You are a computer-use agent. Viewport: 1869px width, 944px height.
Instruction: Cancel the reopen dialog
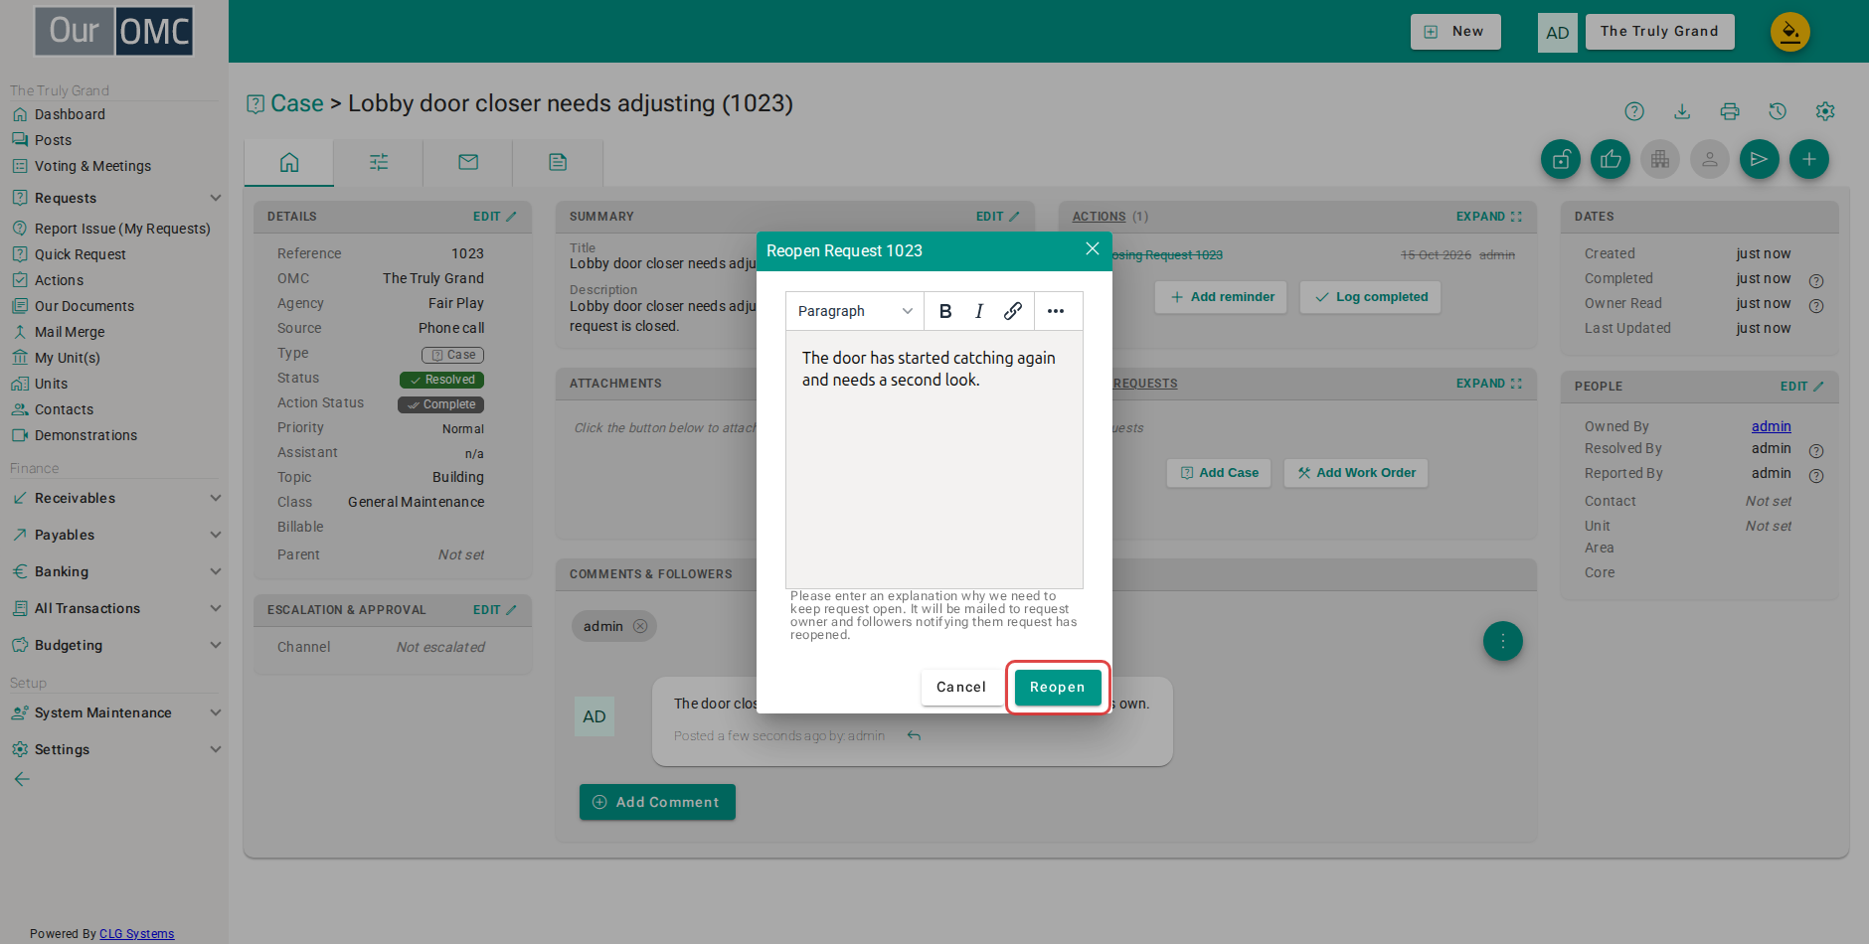click(x=961, y=687)
